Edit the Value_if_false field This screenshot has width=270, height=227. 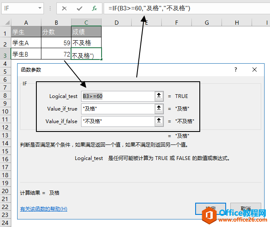coord(118,121)
